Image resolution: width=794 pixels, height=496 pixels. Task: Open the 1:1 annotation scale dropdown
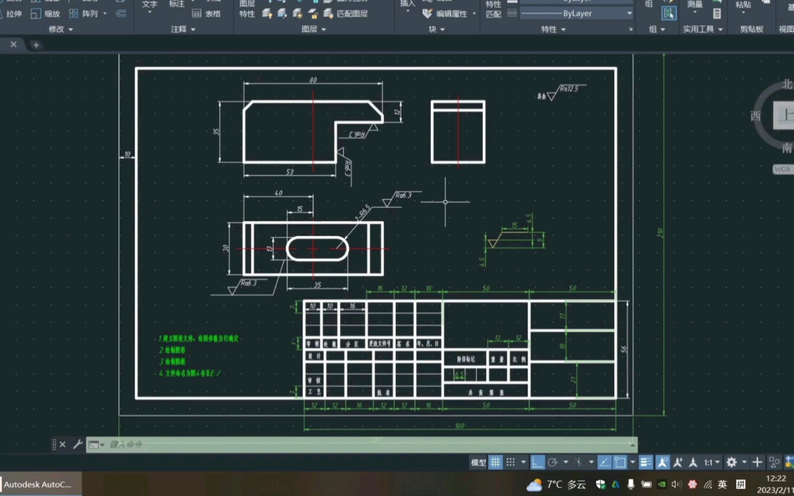pyautogui.click(x=712, y=462)
